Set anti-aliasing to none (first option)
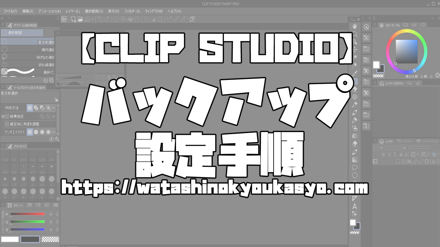 click(30, 132)
